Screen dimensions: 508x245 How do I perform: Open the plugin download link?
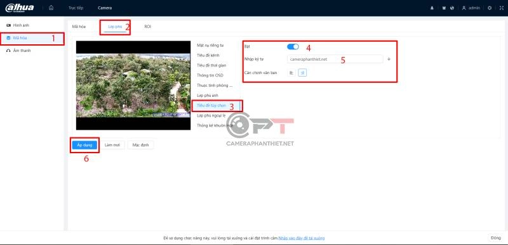(302, 238)
